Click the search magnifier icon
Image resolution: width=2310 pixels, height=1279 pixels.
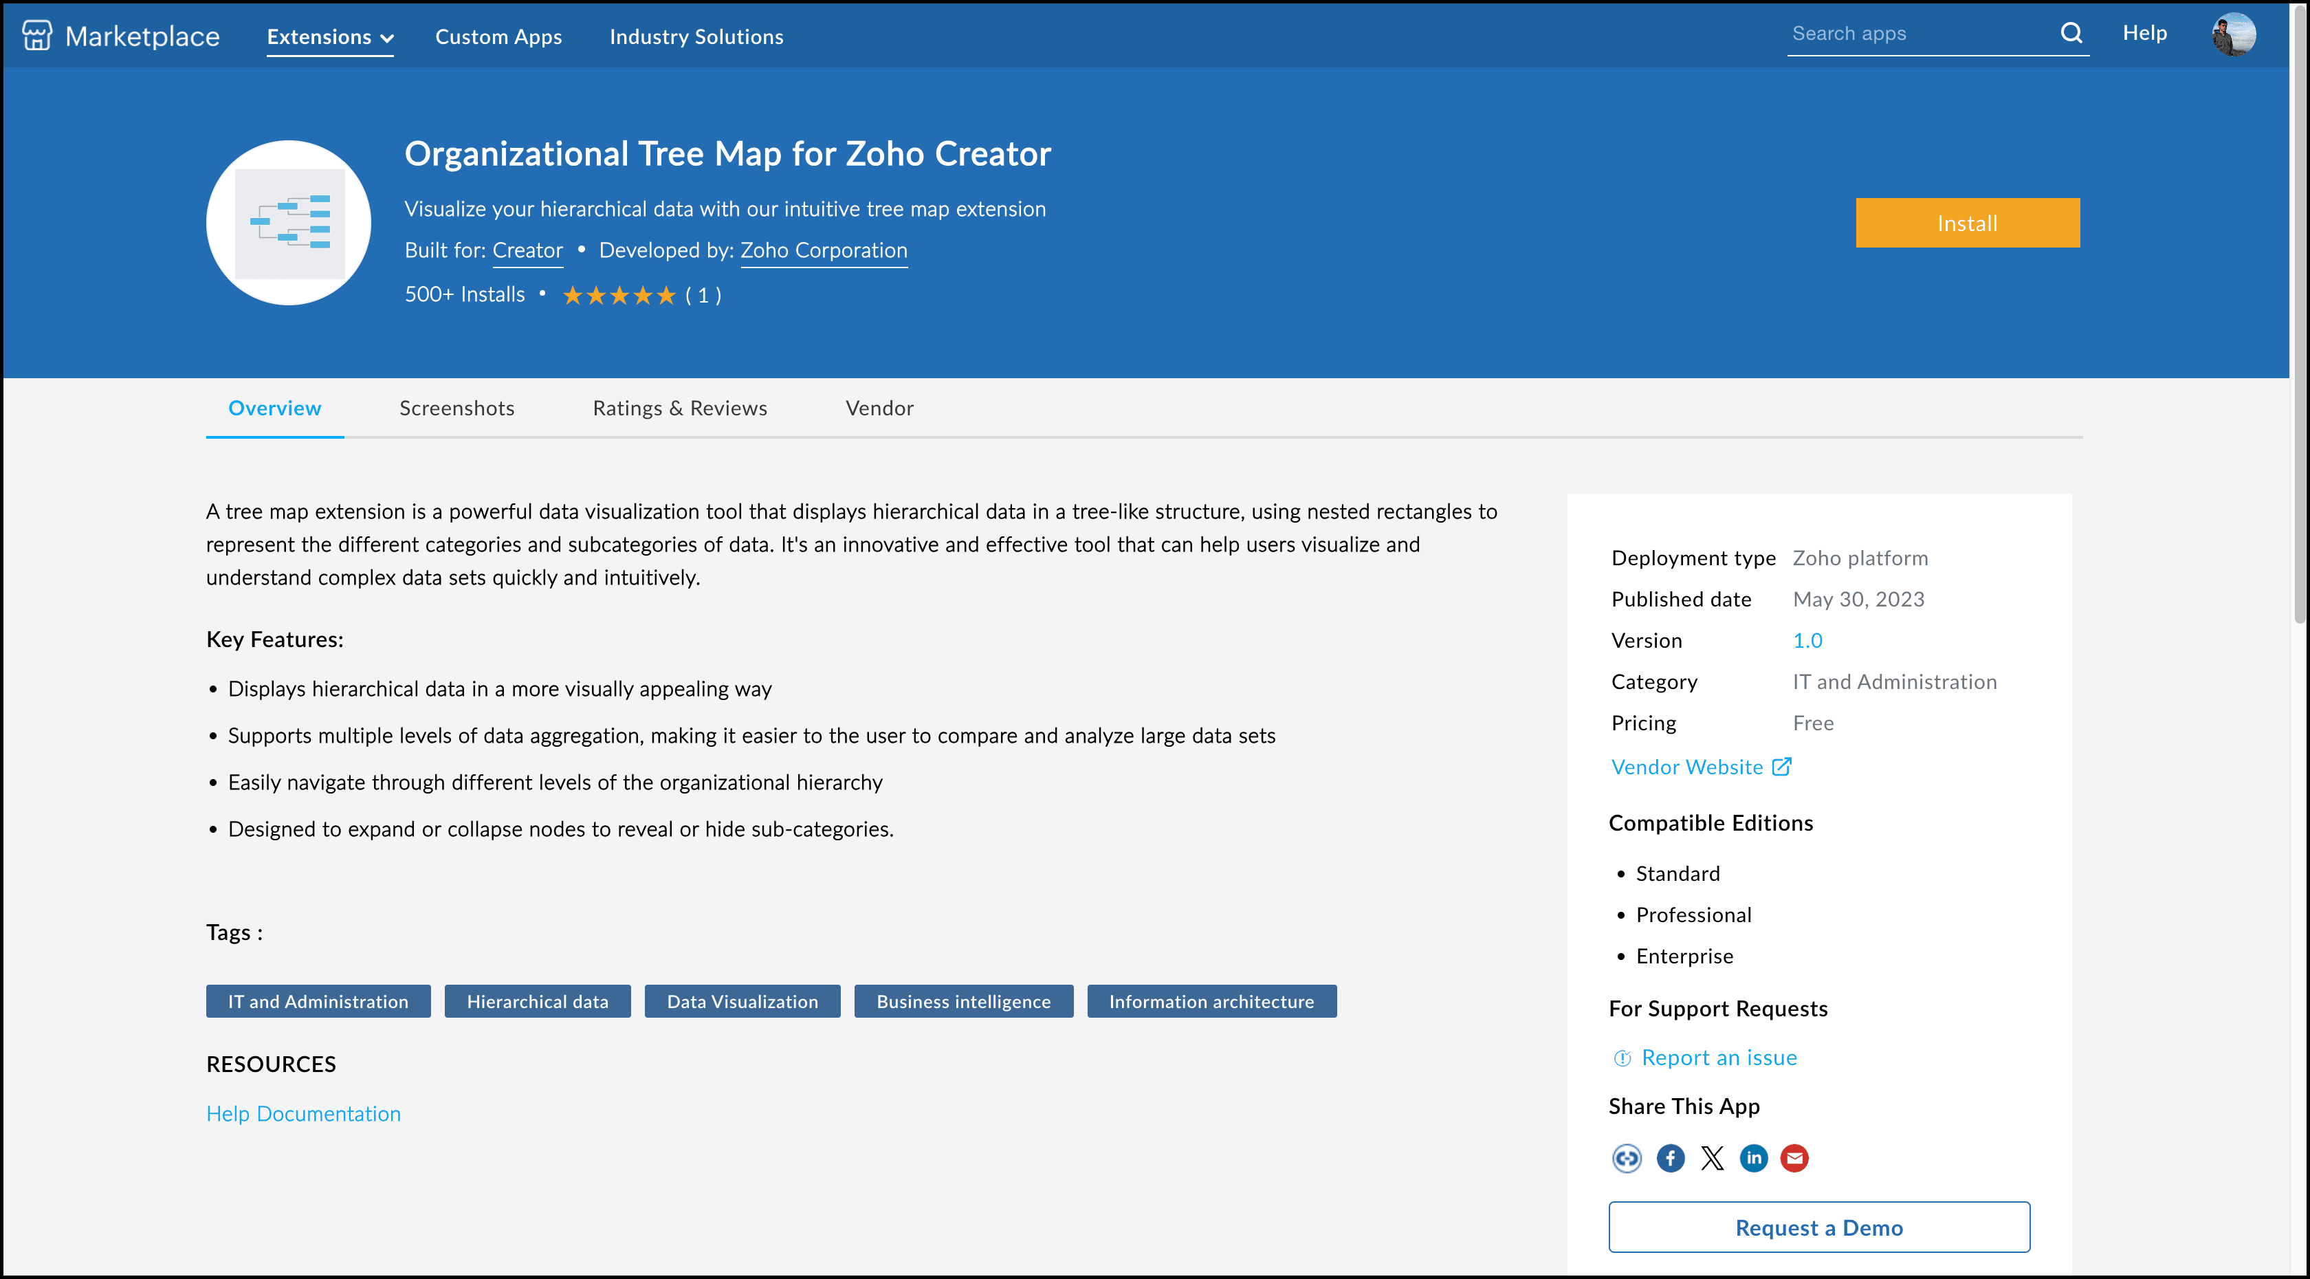(2071, 33)
